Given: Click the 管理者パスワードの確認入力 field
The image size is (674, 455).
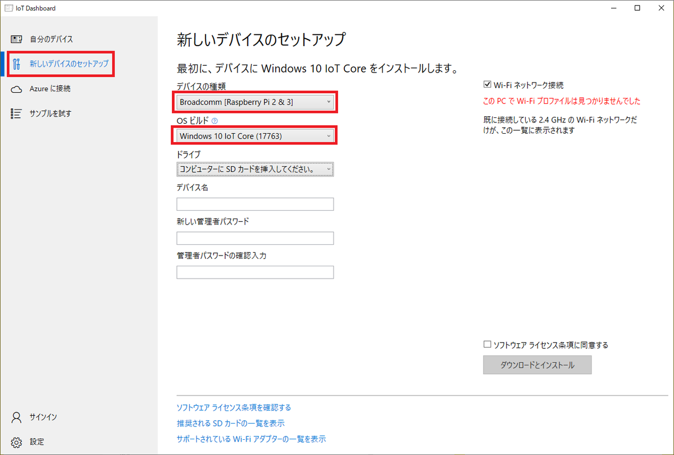Looking at the screenshot, I should point(255,272).
